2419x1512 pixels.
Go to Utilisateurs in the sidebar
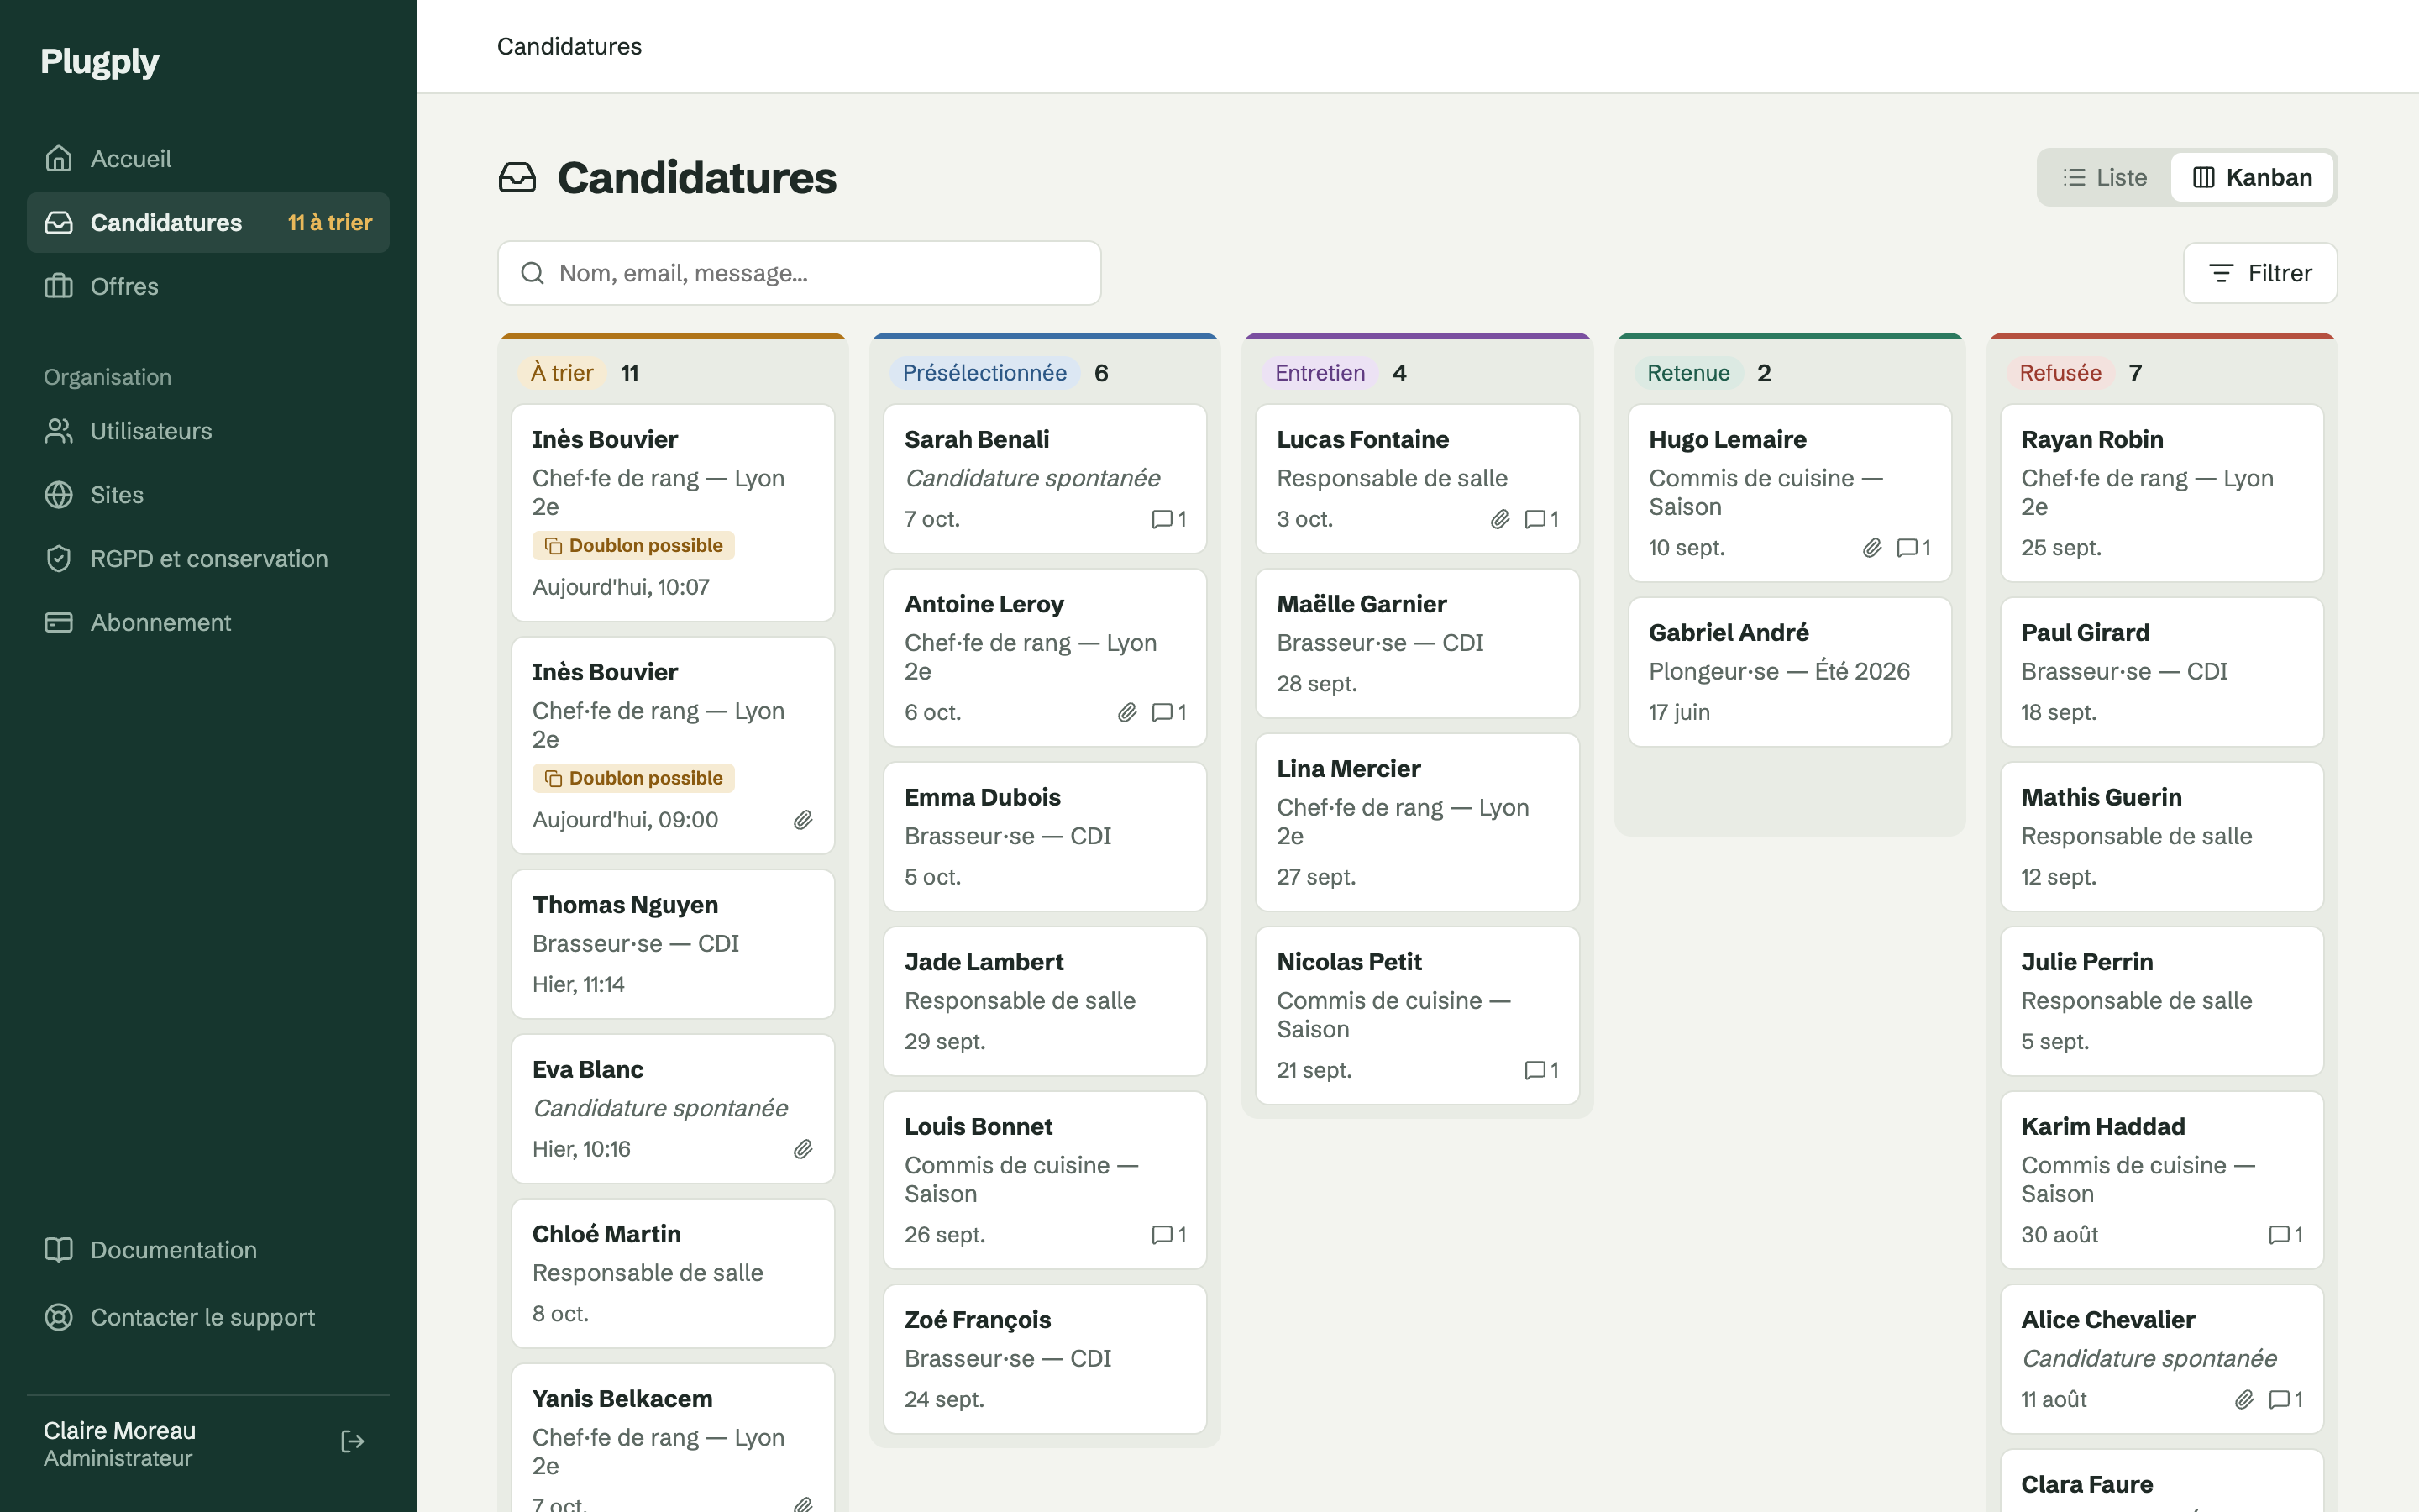pyautogui.click(x=208, y=431)
